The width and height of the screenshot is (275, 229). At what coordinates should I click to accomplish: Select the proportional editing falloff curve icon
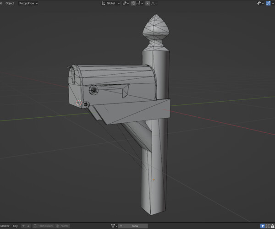point(153,3)
